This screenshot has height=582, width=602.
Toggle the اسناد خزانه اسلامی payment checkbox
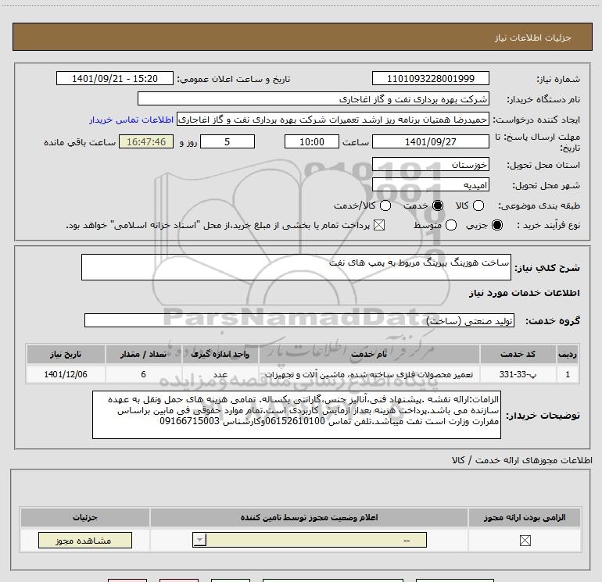click(x=379, y=225)
